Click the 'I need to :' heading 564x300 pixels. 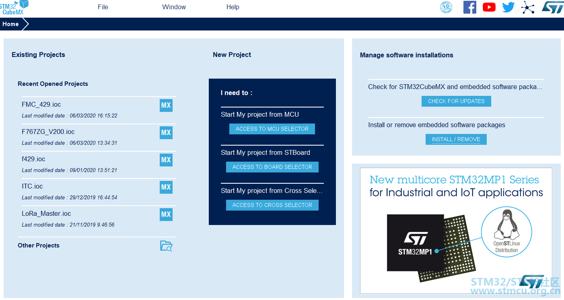coord(237,93)
